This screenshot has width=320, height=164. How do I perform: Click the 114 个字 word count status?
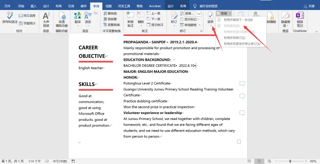(34, 161)
